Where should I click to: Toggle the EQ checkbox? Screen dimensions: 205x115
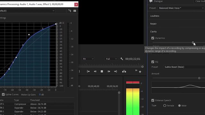tap(153, 62)
